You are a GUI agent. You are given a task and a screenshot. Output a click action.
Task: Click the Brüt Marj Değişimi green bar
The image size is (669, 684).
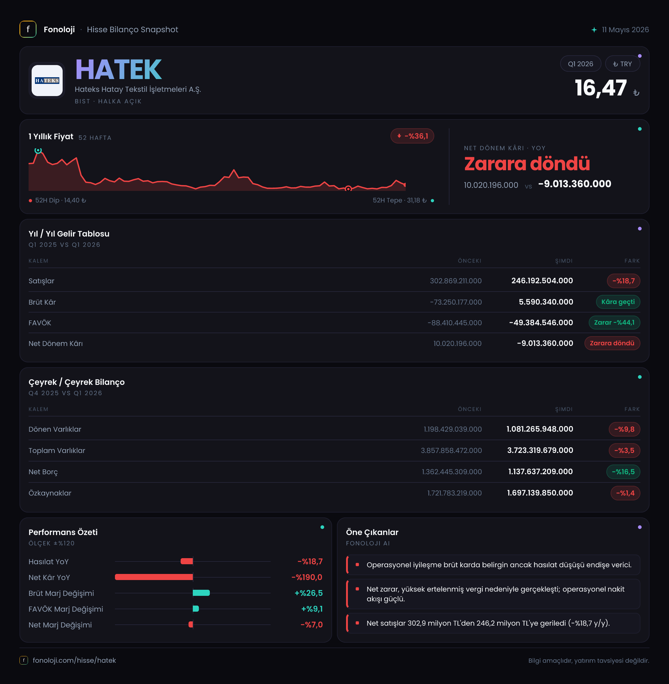[x=201, y=593]
